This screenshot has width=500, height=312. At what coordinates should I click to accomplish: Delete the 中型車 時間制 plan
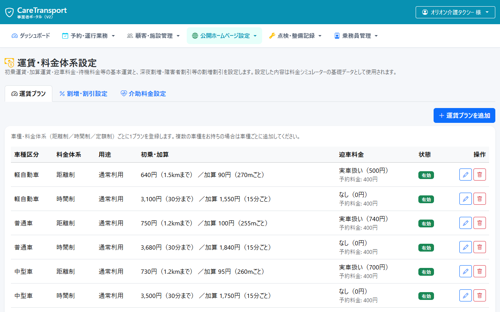[480, 296]
